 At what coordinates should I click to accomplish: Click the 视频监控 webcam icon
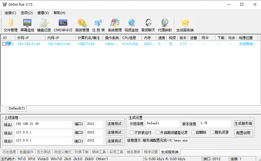[x=131, y=25]
